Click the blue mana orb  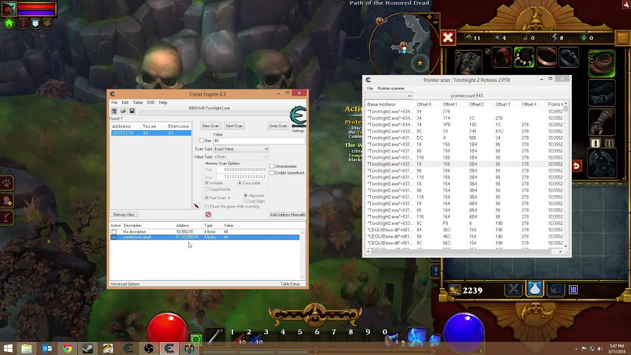pyautogui.click(x=463, y=332)
